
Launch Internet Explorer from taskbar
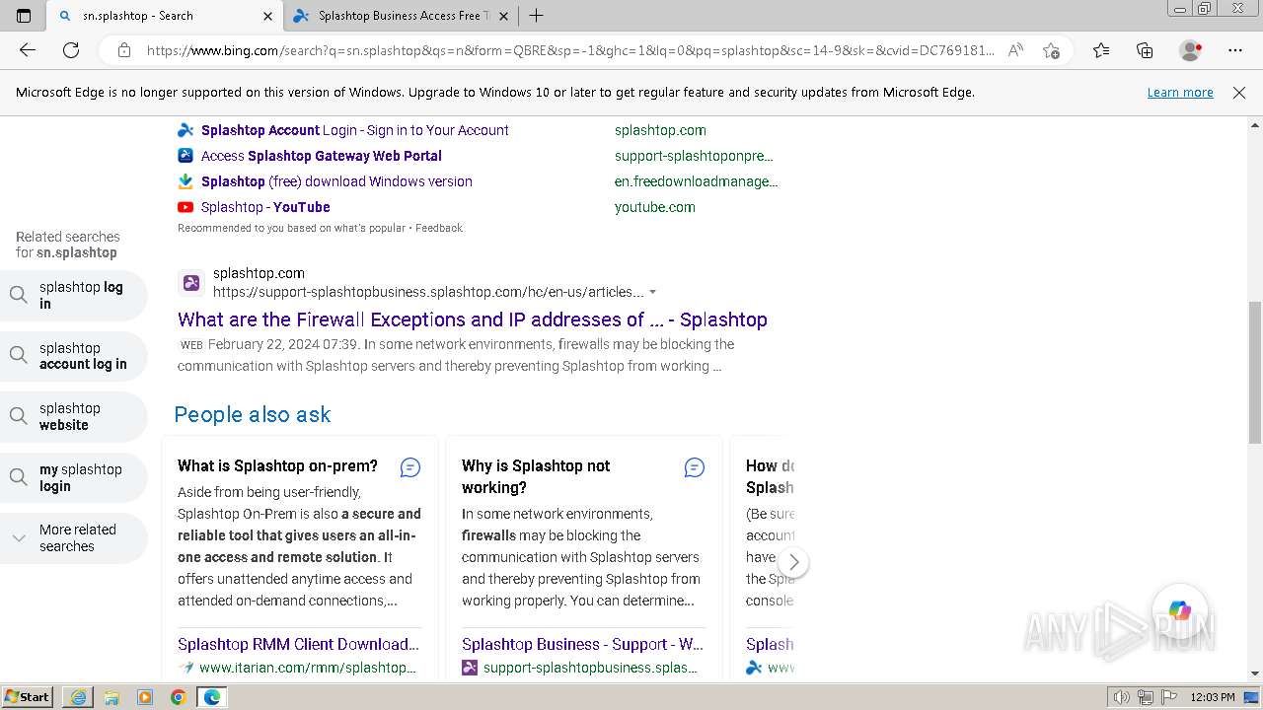coord(78,697)
